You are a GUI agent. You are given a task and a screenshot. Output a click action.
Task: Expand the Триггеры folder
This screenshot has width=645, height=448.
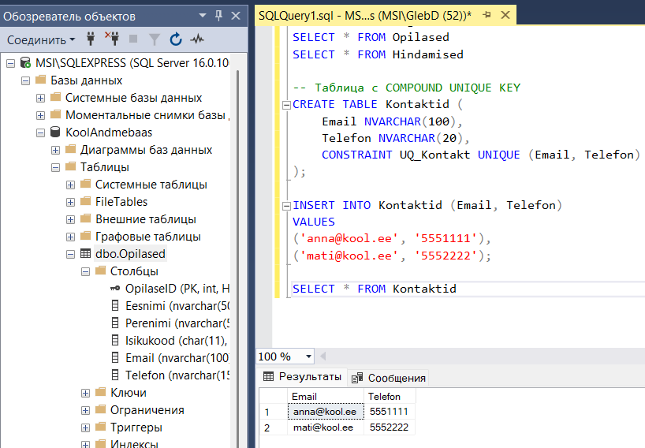86,427
